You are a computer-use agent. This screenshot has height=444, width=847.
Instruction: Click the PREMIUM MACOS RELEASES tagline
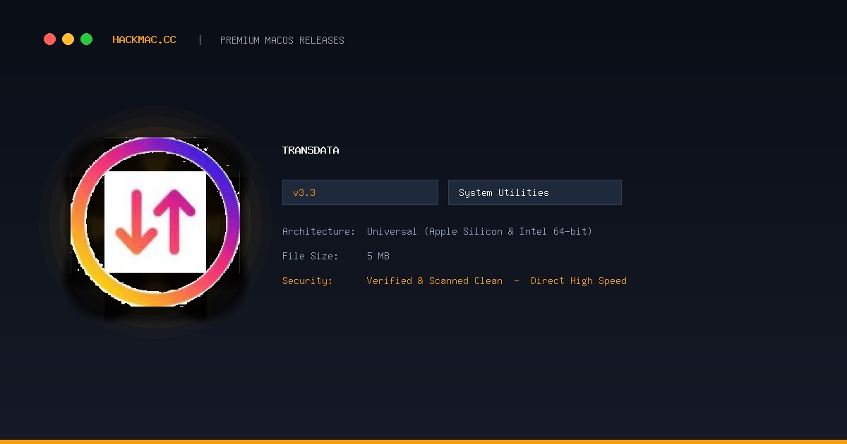282,40
